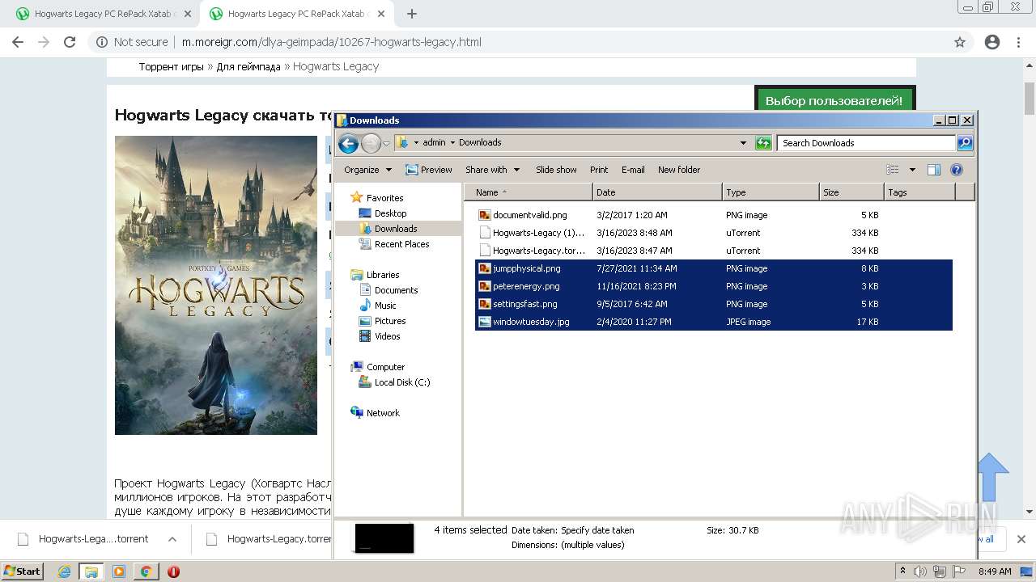This screenshot has width=1036, height=582.
Task: Open a new Chrome tab
Action: pos(412,14)
